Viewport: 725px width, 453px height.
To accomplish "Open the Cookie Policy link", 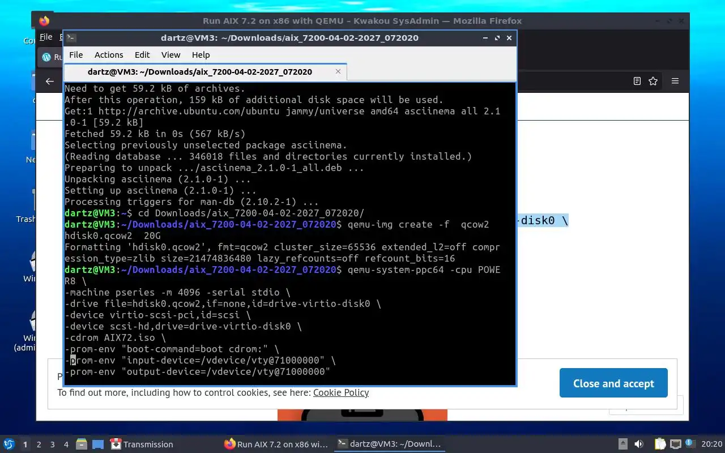I will coord(341,392).
